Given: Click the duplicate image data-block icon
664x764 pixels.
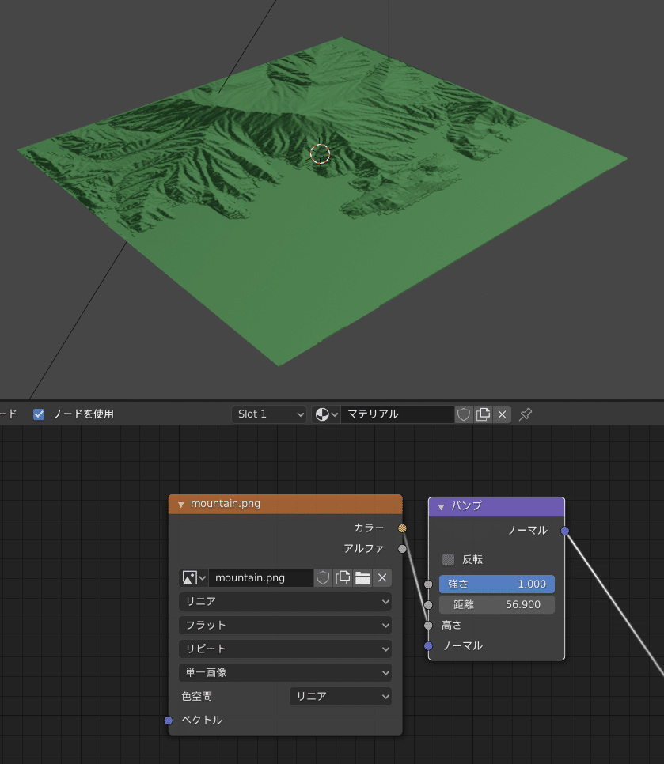Looking at the screenshot, I should tap(342, 577).
